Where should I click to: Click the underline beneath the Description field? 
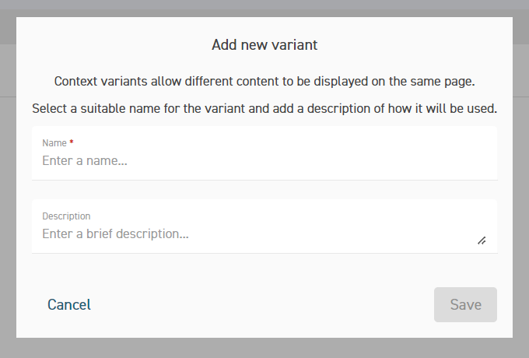point(264,253)
